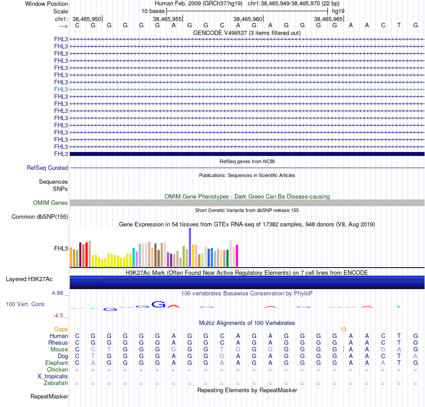The height and width of the screenshot is (407, 425).
Task: Click the tallest purple bar in GTEx chart
Action: click(x=190, y=247)
